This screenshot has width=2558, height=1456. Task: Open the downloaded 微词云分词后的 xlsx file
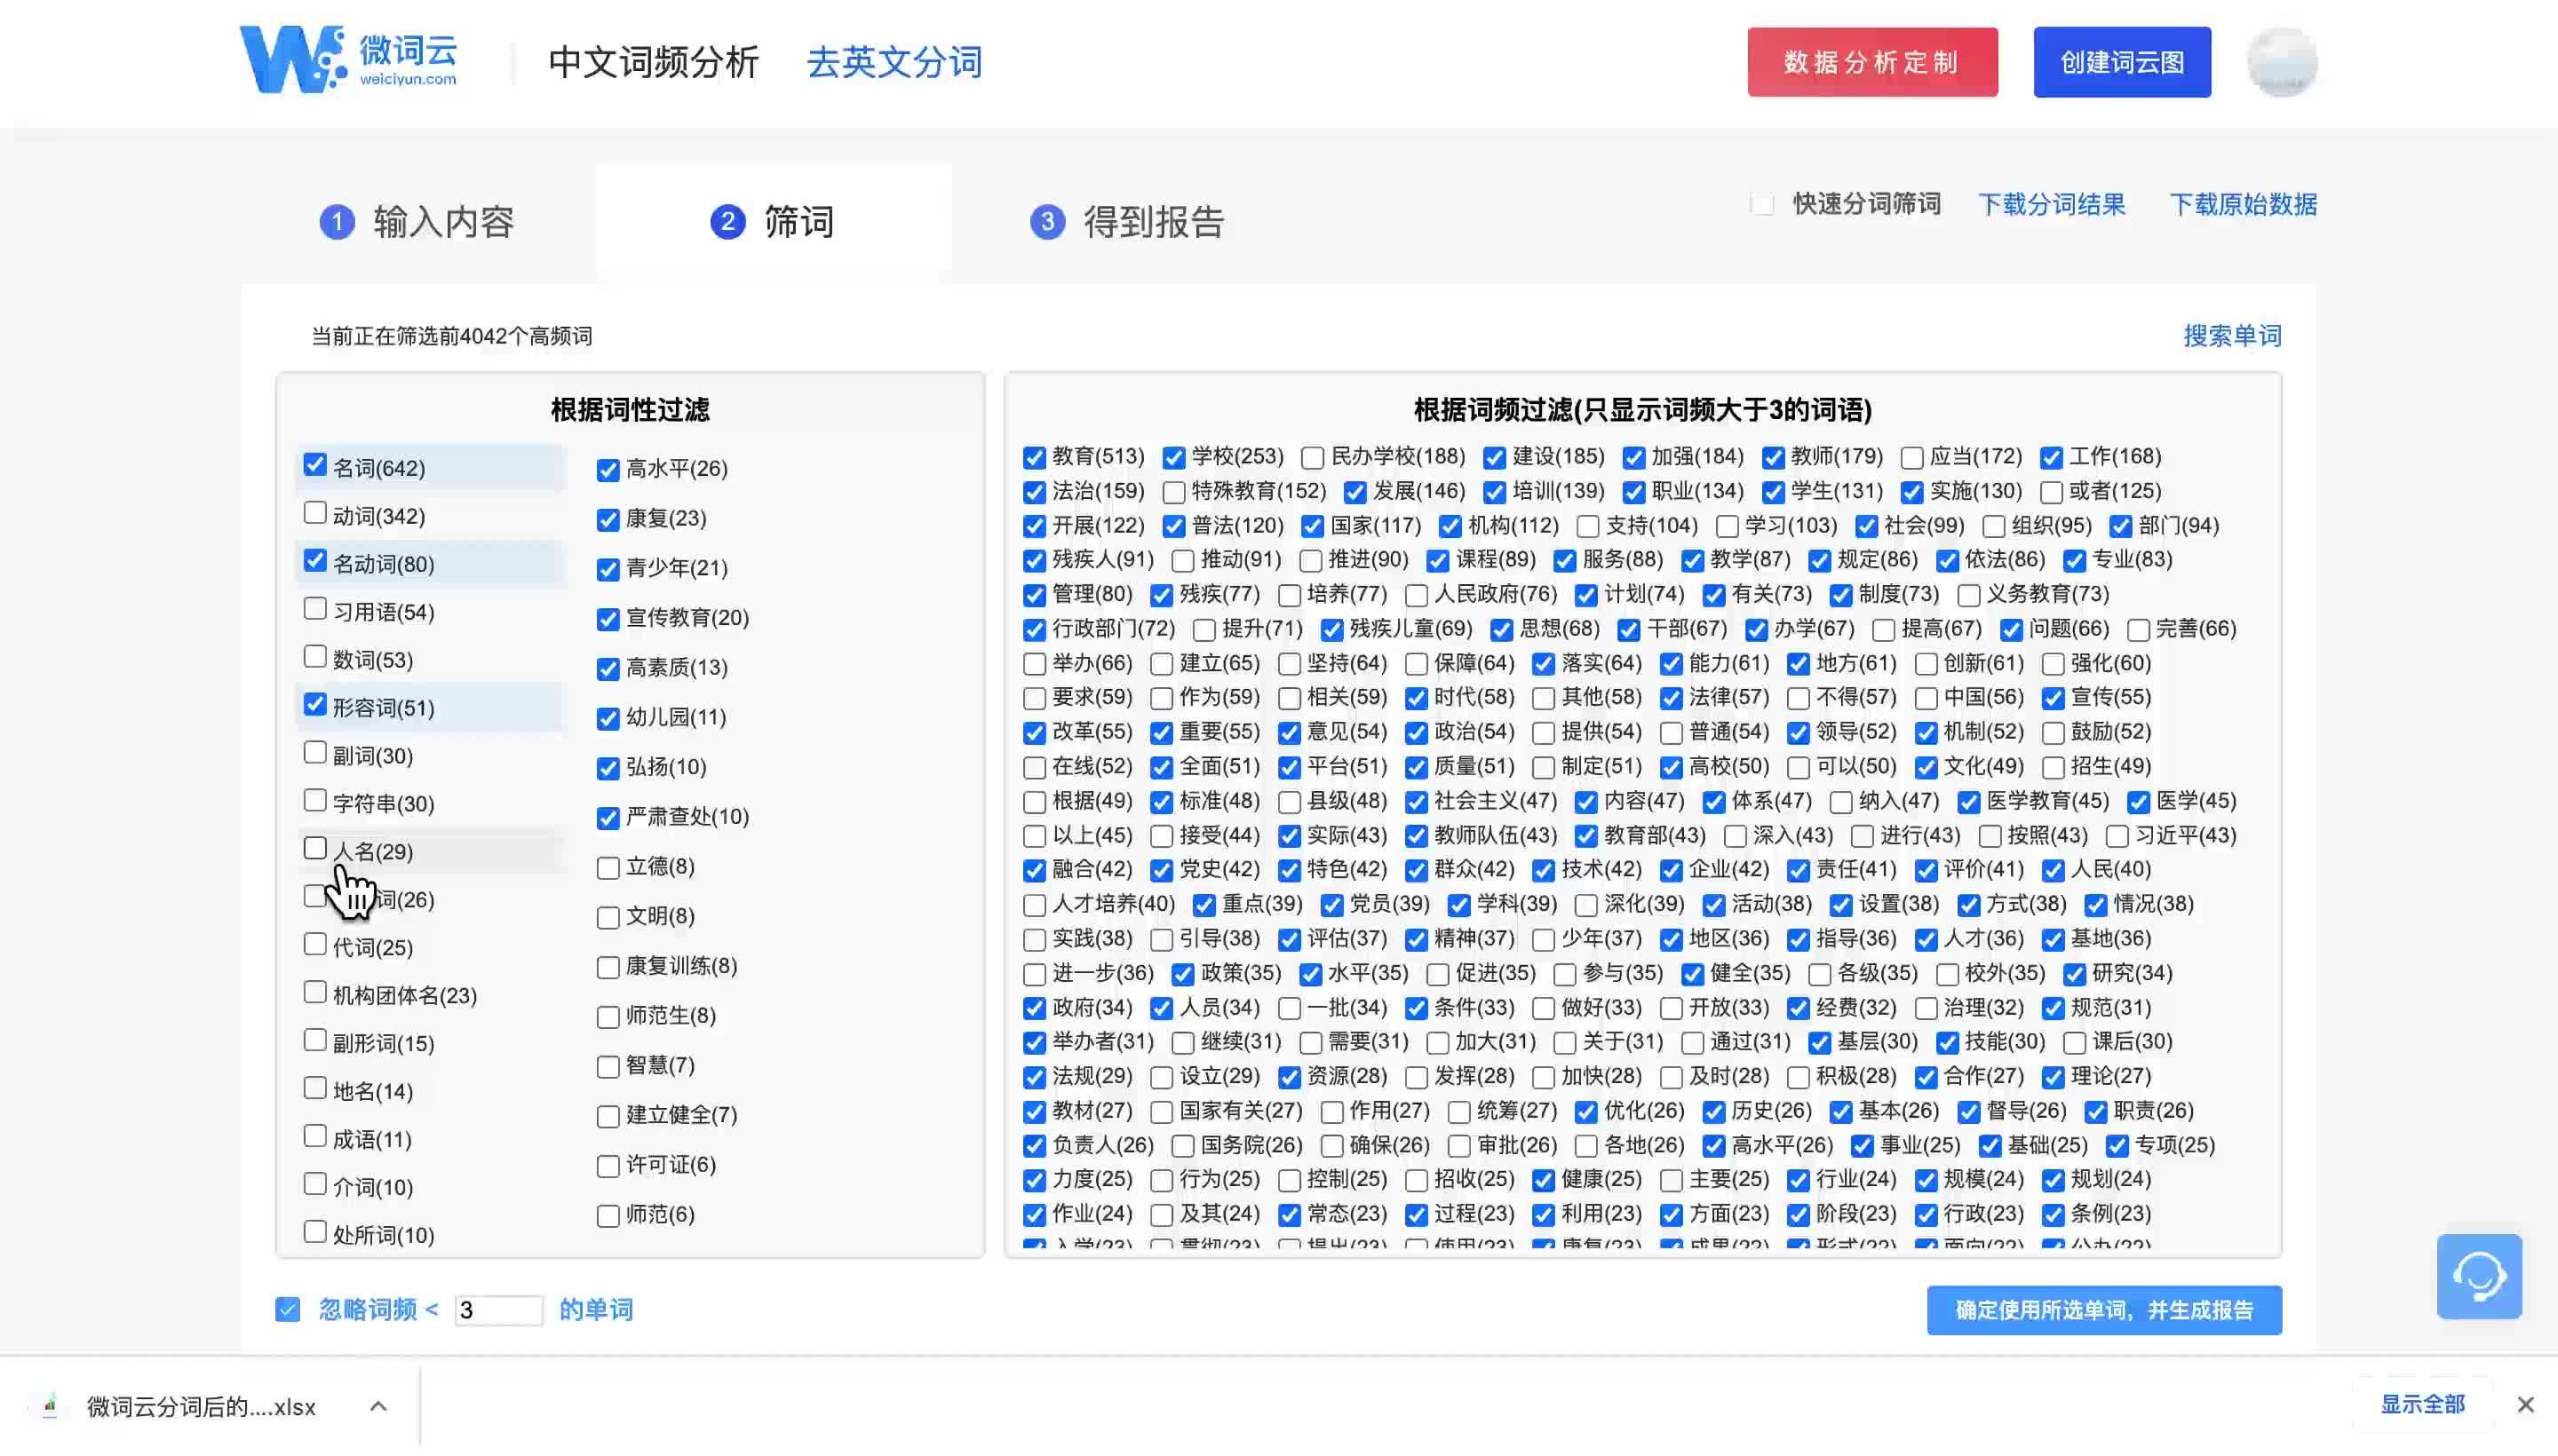pos(201,1406)
